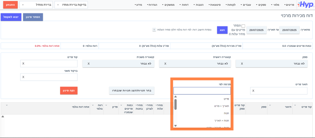Image resolution: width=315 pixels, height=138 pixels.
Task: Click the מתאריך from-date field
Action: [290, 30]
